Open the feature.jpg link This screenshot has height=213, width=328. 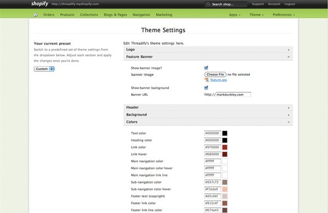click(218, 80)
